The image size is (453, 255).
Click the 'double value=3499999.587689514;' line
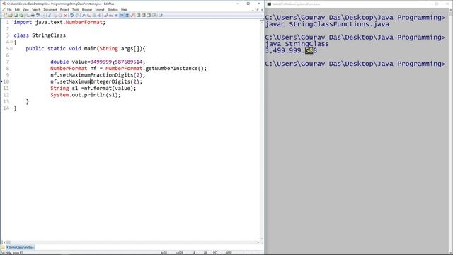pyautogui.click(x=98, y=62)
